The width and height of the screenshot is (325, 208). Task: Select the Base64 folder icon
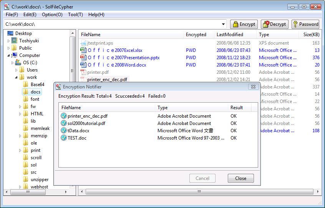point(25,85)
